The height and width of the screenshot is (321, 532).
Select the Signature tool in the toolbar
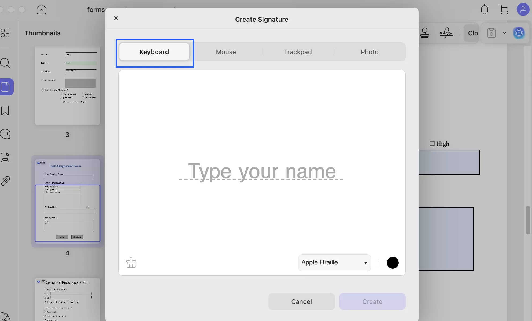(x=446, y=33)
